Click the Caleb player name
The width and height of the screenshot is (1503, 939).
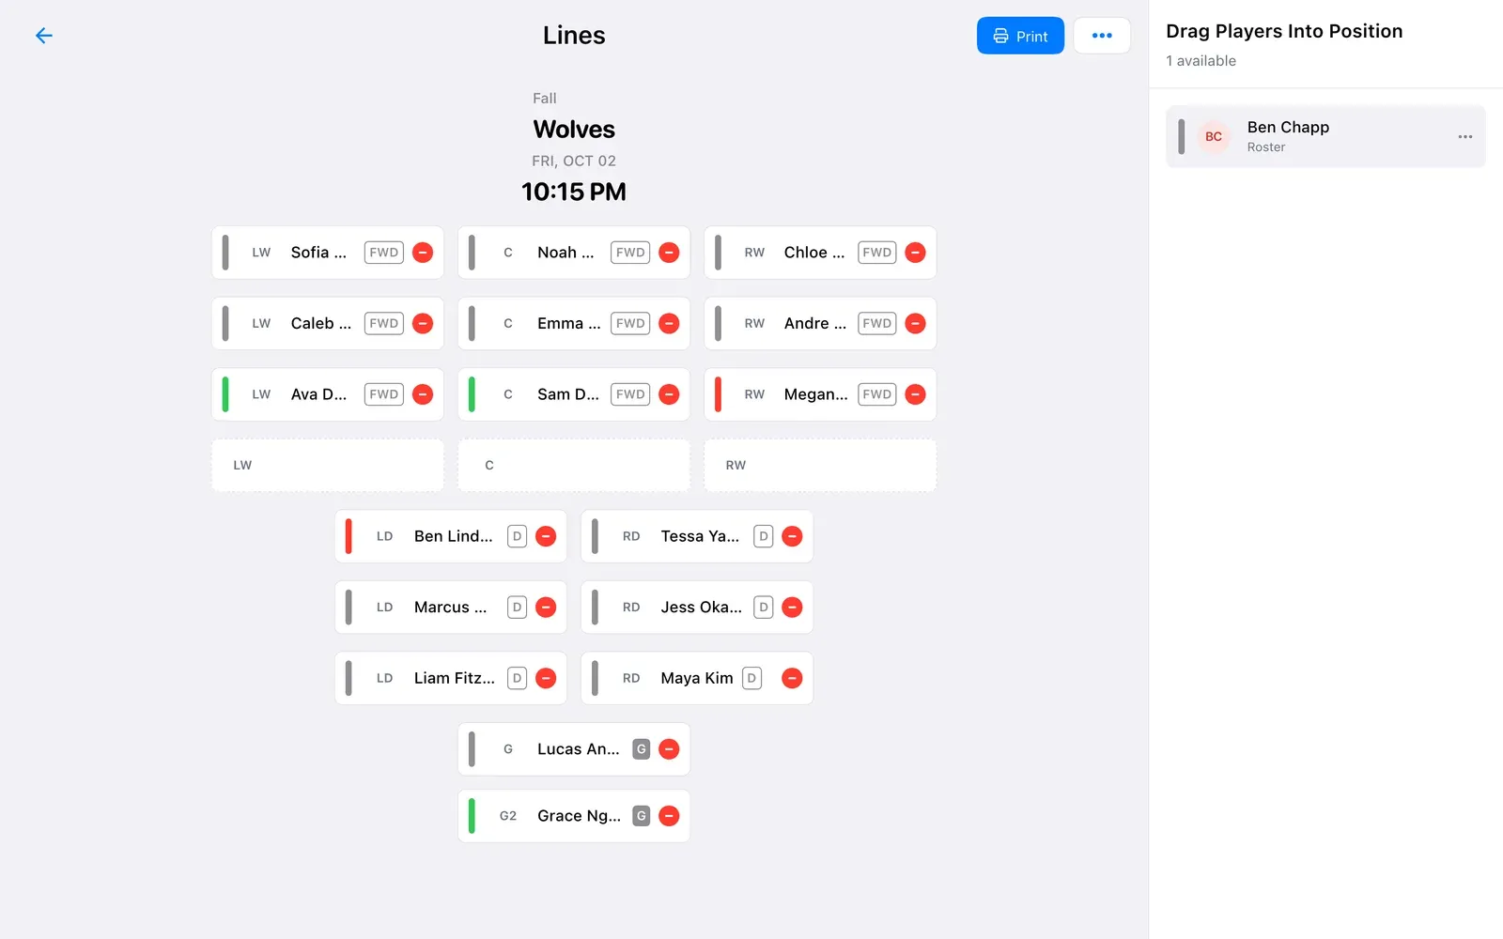(x=321, y=323)
